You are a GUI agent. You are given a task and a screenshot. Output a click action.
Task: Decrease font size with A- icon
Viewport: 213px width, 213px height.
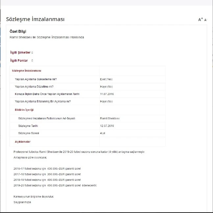205,20
